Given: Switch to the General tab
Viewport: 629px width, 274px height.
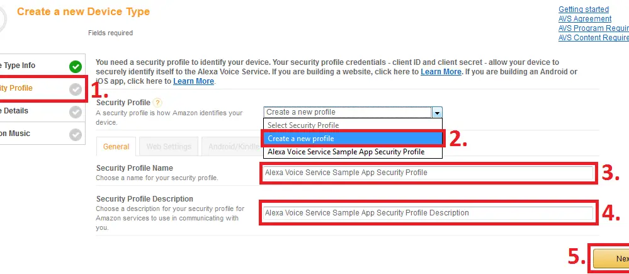Looking at the screenshot, I should click(116, 146).
